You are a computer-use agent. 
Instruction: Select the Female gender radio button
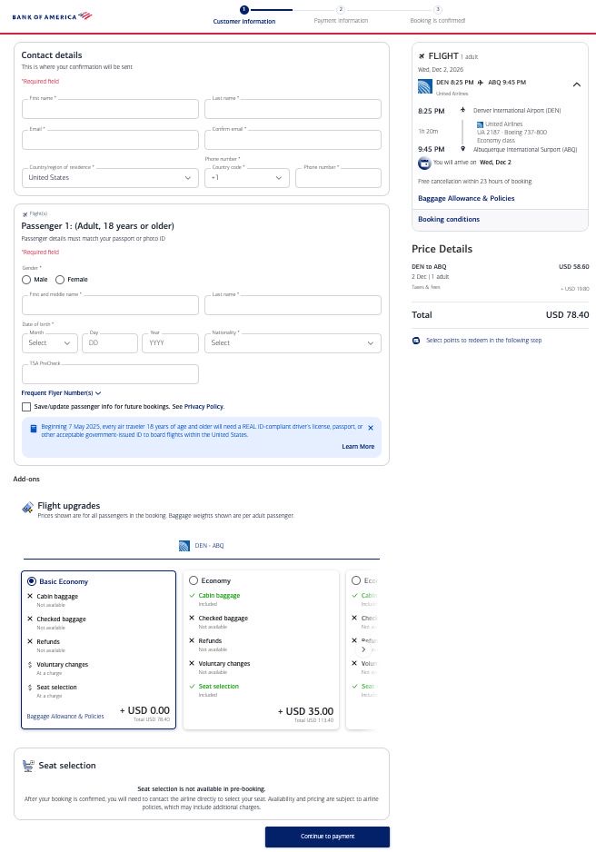tap(60, 280)
